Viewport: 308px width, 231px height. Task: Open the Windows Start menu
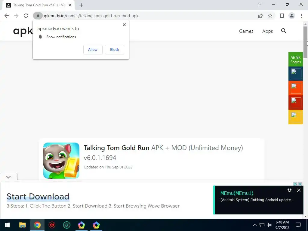point(7,225)
